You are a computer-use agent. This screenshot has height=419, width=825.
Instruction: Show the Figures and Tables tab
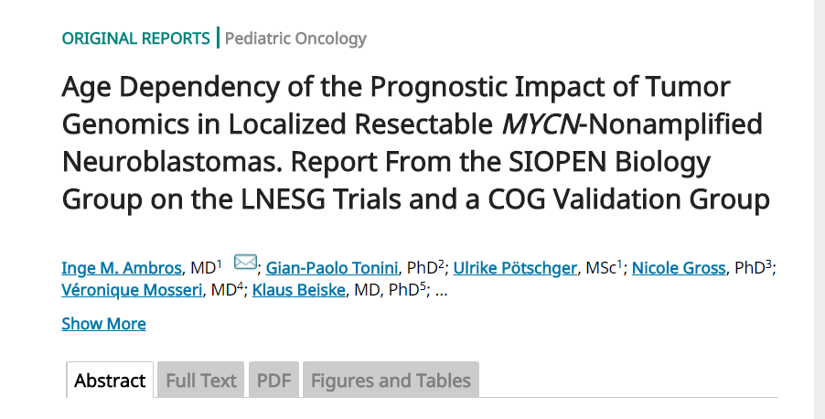pyautogui.click(x=391, y=381)
